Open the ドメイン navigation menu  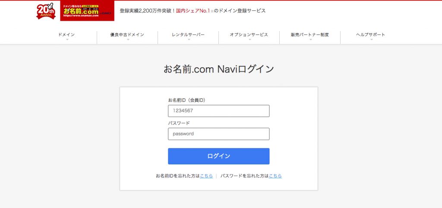tap(66, 35)
